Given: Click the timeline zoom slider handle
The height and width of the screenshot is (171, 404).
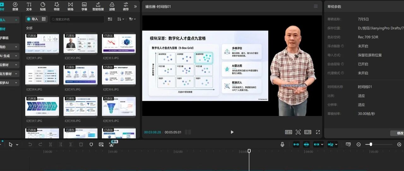Looking at the screenshot, I should [x=371, y=144].
